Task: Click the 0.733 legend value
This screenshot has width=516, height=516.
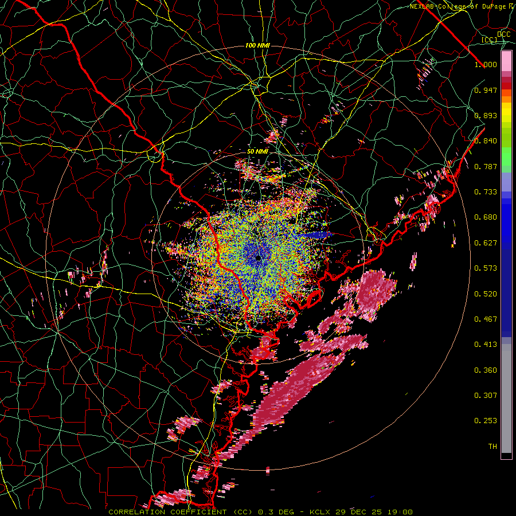Action: [486, 192]
